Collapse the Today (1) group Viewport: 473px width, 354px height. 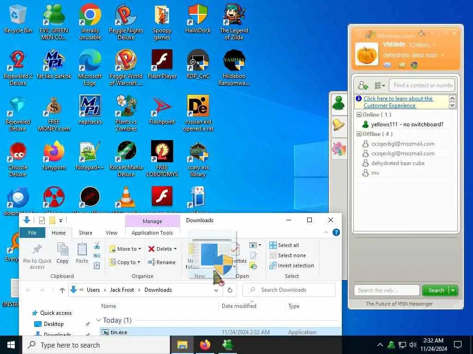coord(98,320)
